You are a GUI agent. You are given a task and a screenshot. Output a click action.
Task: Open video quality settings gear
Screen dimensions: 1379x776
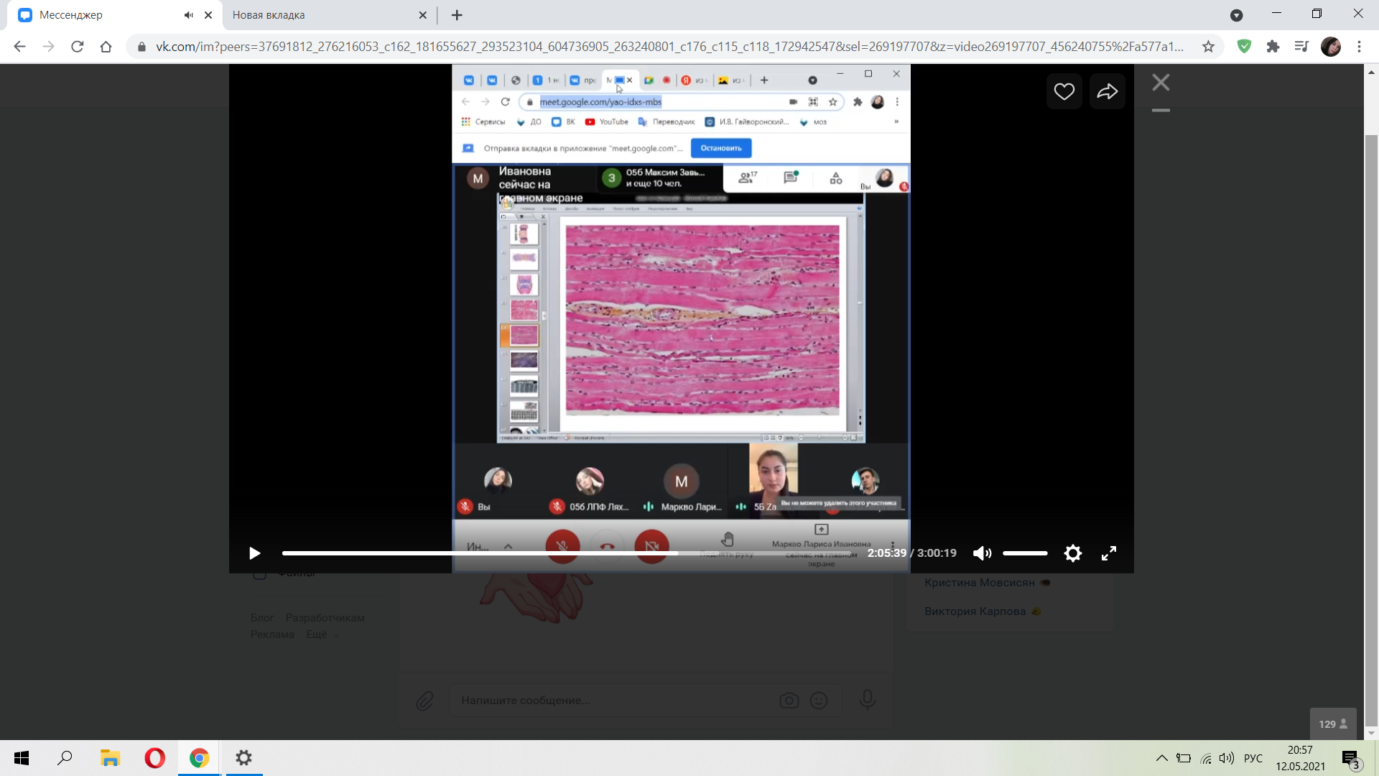coord(1072,553)
